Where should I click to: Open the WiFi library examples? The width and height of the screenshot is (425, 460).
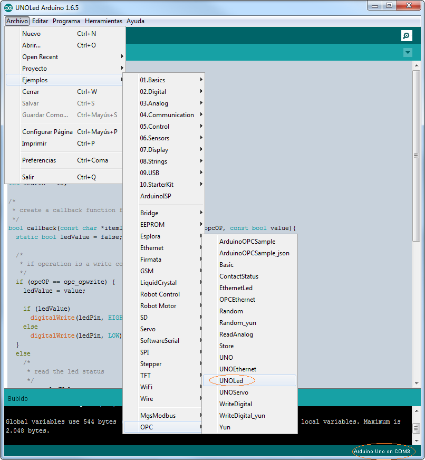[x=163, y=387]
